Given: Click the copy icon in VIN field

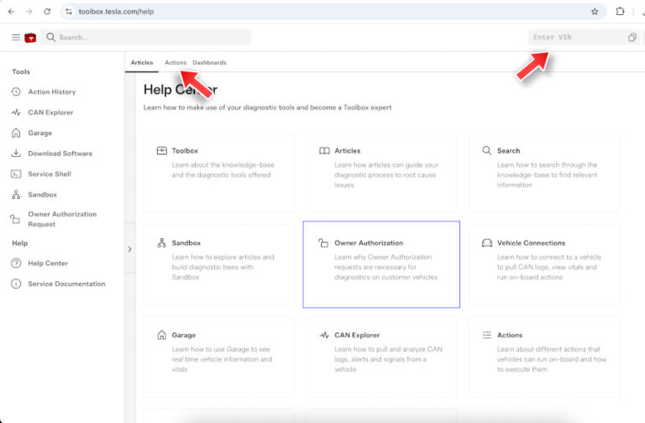Looking at the screenshot, I should [x=632, y=38].
